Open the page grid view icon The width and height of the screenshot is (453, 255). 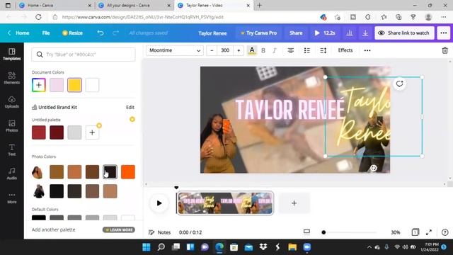(415, 232)
